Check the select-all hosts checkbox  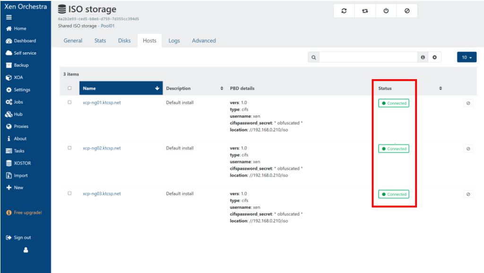[70, 88]
